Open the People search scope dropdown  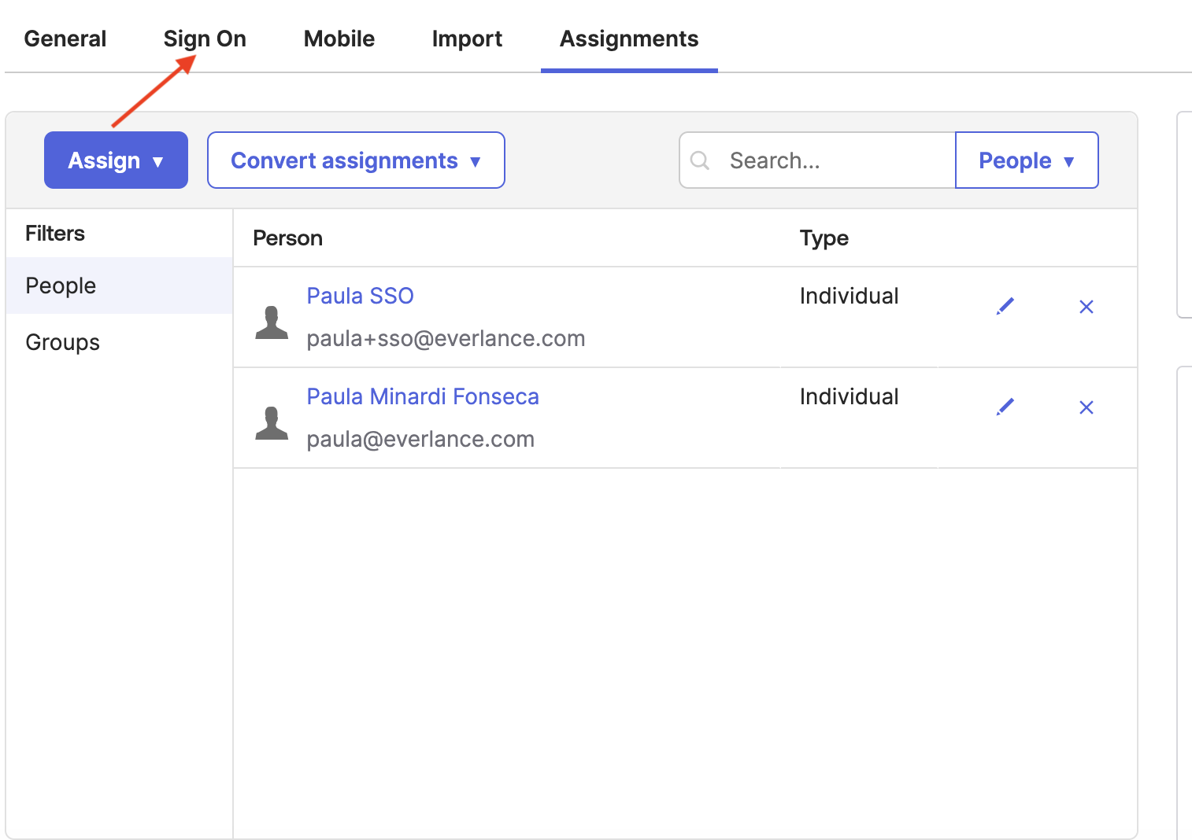click(1026, 160)
